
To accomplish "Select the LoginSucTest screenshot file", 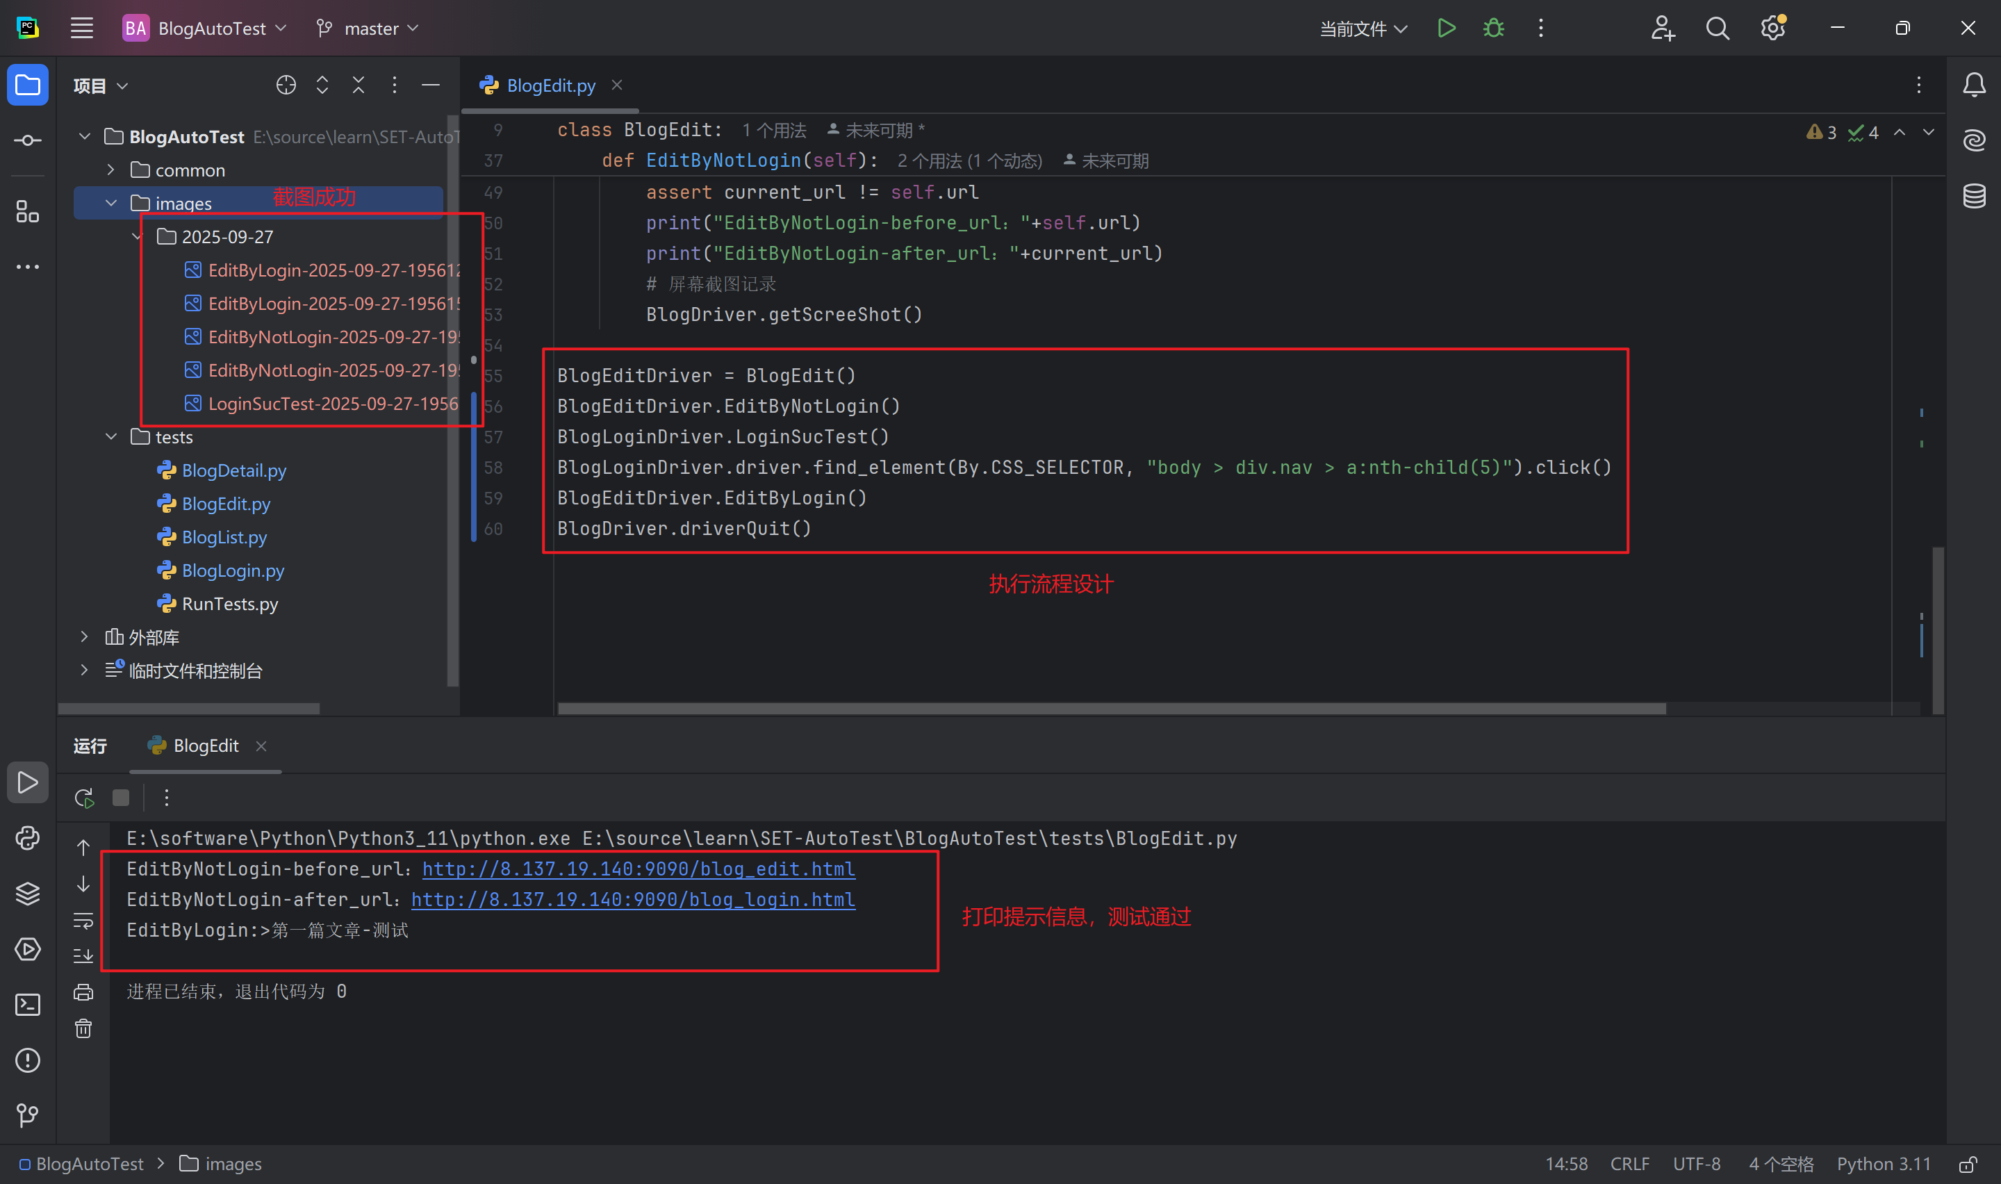I will 322,404.
